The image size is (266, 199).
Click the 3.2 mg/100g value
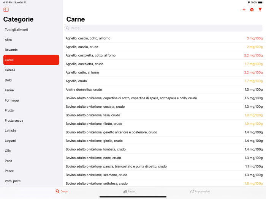(x=253, y=72)
